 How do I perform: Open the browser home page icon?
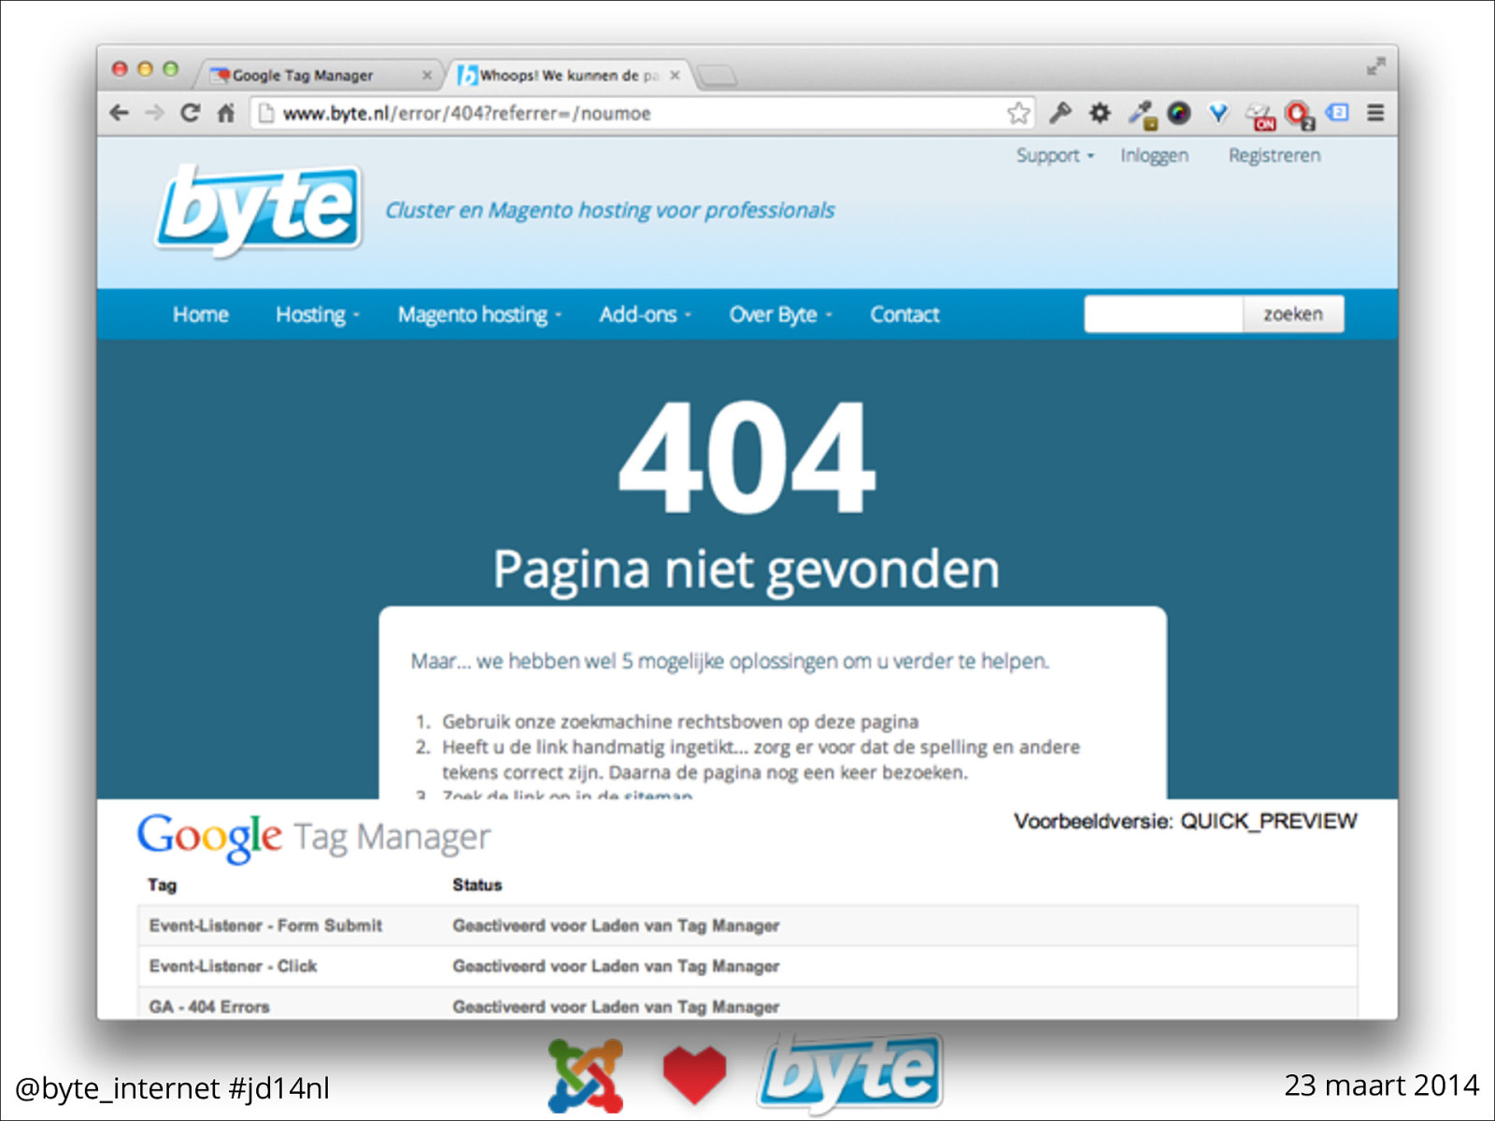pos(226,113)
